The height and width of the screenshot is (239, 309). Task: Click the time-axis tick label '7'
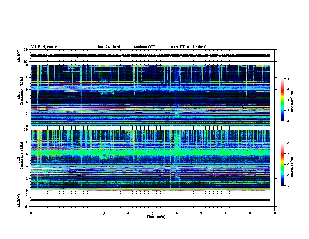point(201,213)
